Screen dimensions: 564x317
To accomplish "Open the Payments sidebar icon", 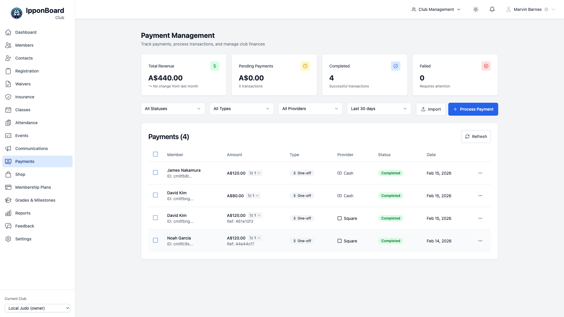I will pyautogui.click(x=8, y=161).
